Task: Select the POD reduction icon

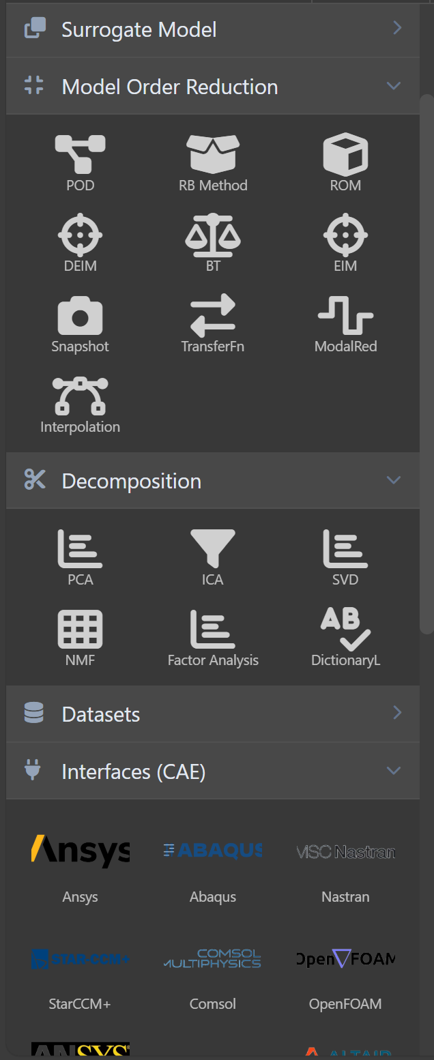Action: tap(80, 153)
